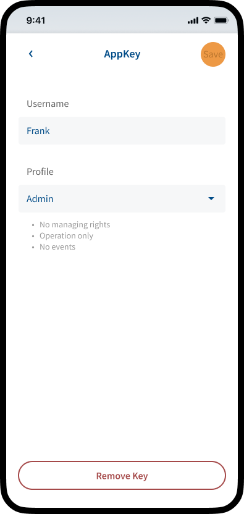Tap the cellular signal bars icon
Viewport: 244px width, 514px height.
193,21
